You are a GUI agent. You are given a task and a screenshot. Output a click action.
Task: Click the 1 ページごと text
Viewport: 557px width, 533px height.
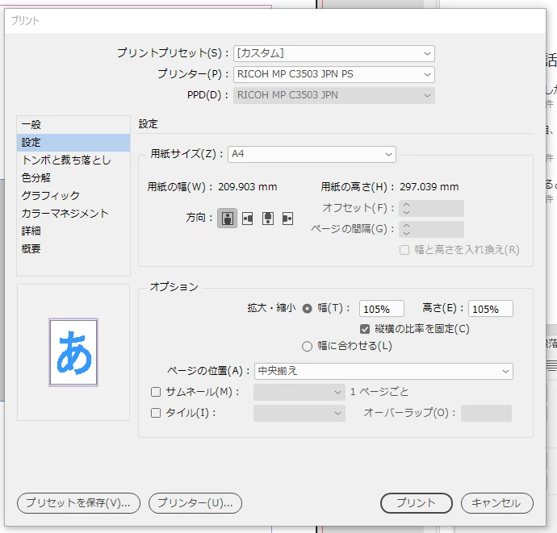coord(379,392)
